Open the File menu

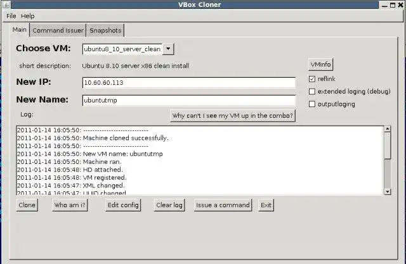point(11,16)
